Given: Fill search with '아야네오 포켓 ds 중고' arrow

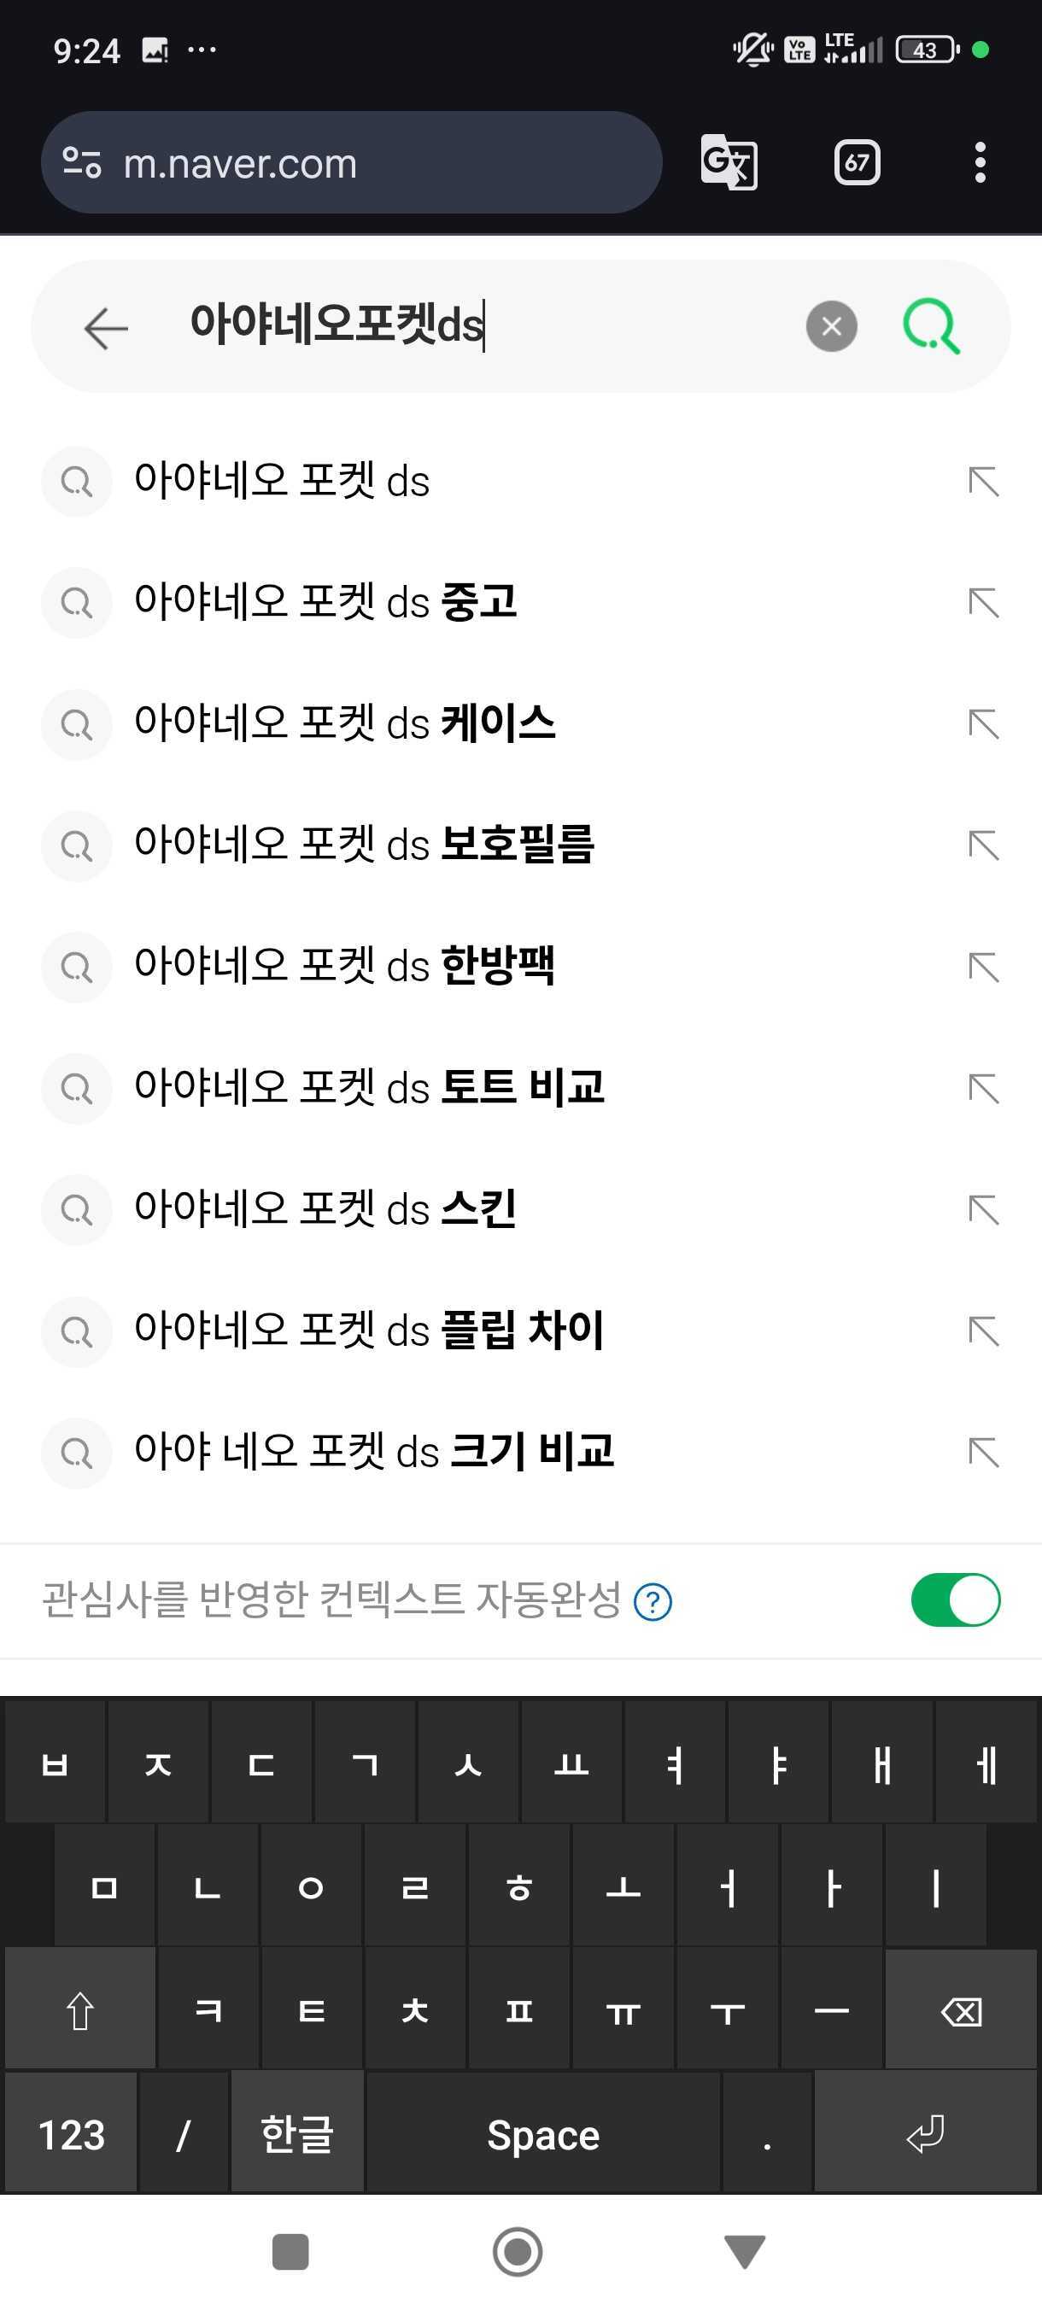Looking at the screenshot, I should (x=984, y=602).
